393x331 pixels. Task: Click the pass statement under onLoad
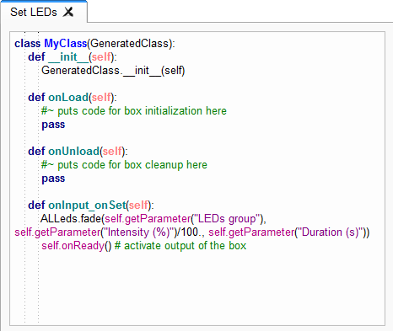(x=53, y=125)
